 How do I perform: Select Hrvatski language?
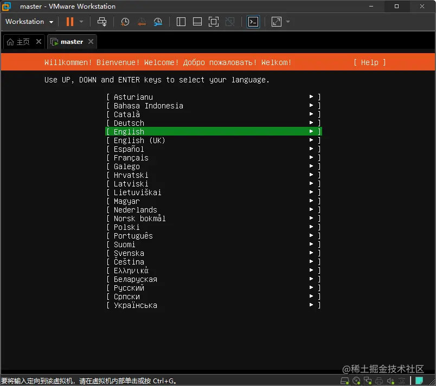(x=214, y=175)
